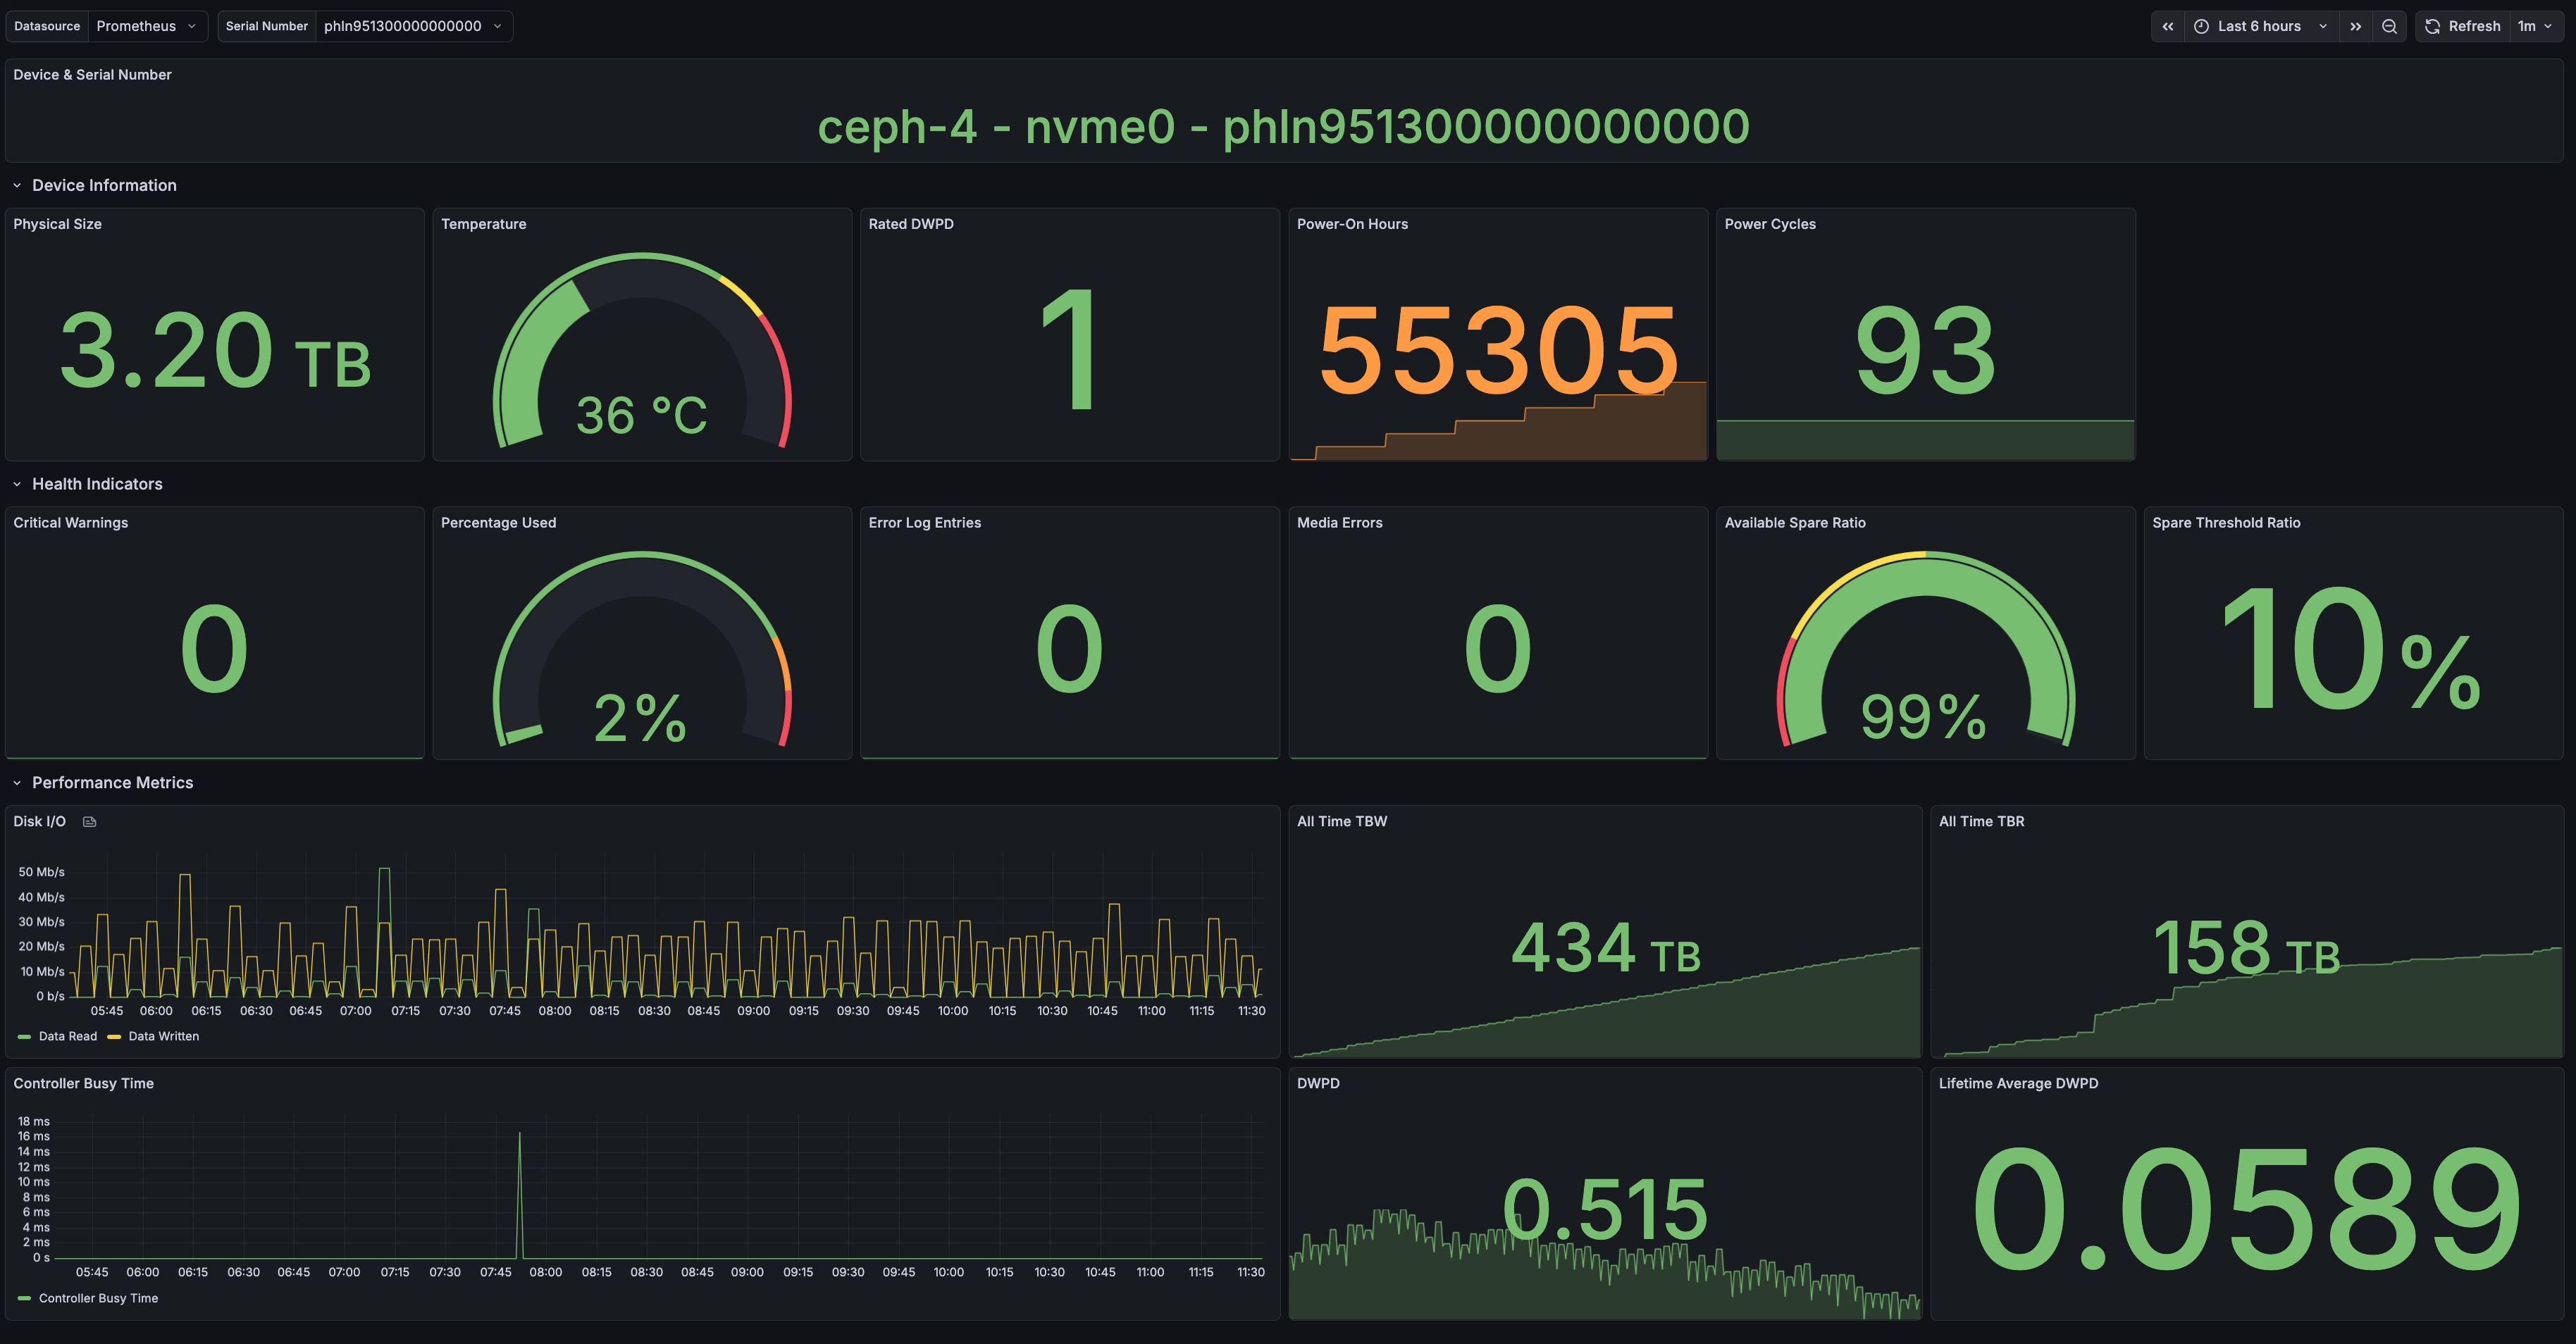This screenshot has width=2576, height=1344.
Task: Click the 3.20 TB physical size value
Action: (x=215, y=351)
